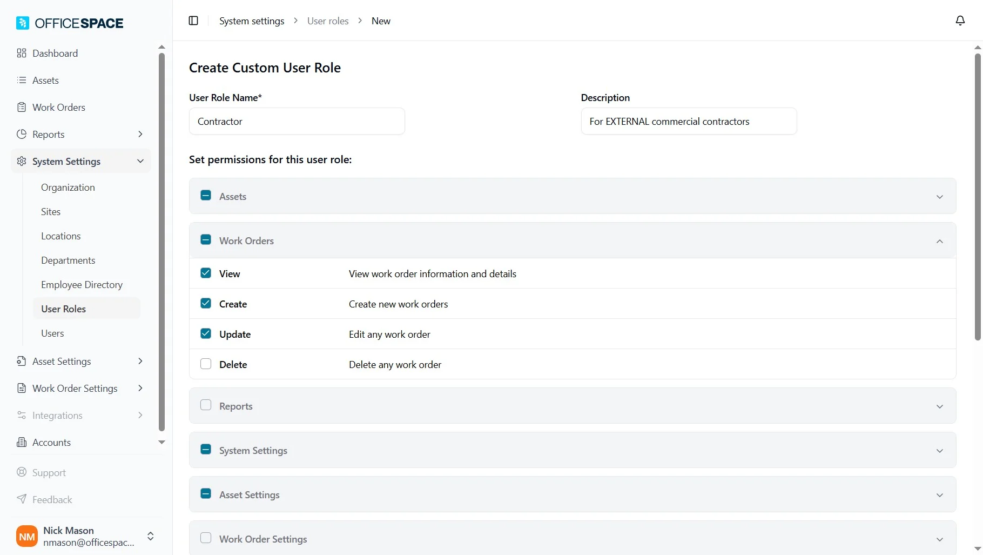Uncheck the Create work orders checkbox

point(206,303)
